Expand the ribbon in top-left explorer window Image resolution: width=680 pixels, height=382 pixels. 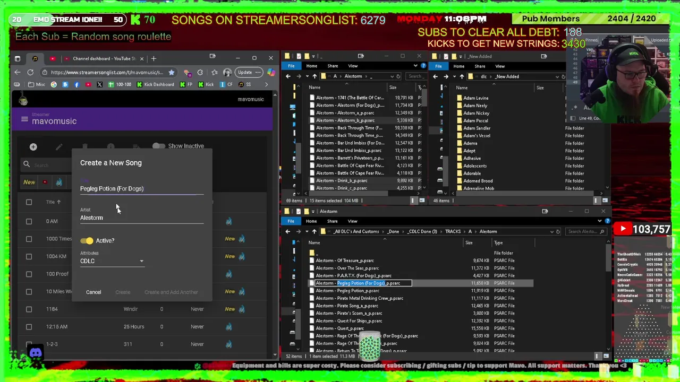click(415, 66)
